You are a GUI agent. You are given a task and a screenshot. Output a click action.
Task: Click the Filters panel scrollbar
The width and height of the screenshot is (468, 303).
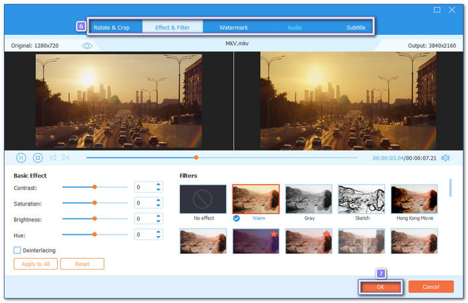click(x=451, y=188)
